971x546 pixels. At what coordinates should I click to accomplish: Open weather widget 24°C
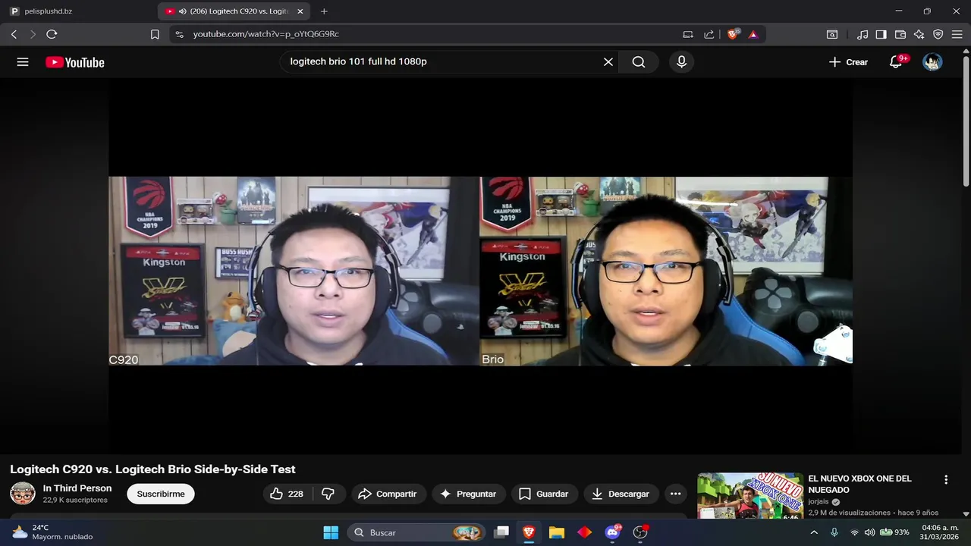(52, 532)
